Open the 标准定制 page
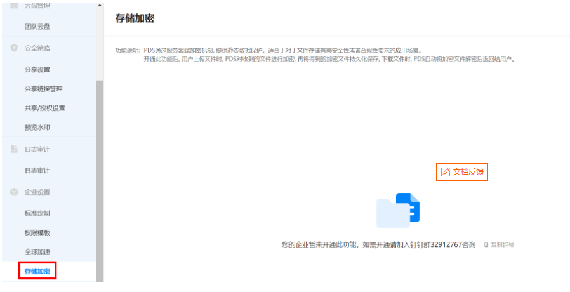This screenshot has width=570, height=292. (x=37, y=213)
